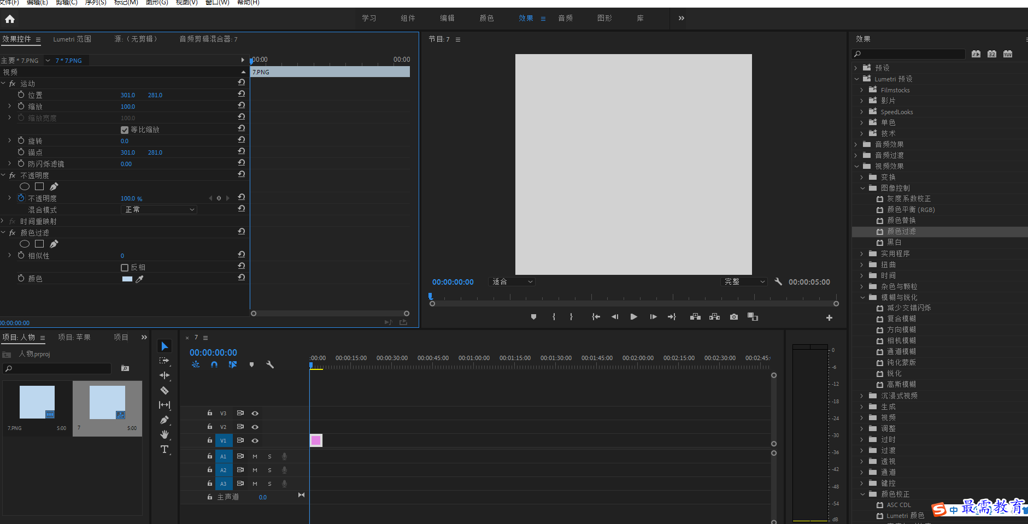Expand 扭曲 effects folder
Viewport: 1028px width, 524px height.
click(x=863, y=265)
